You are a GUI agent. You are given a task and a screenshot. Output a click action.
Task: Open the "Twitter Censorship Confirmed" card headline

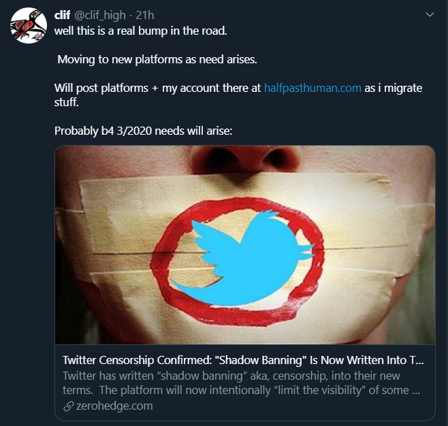click(x=243, y=361)
